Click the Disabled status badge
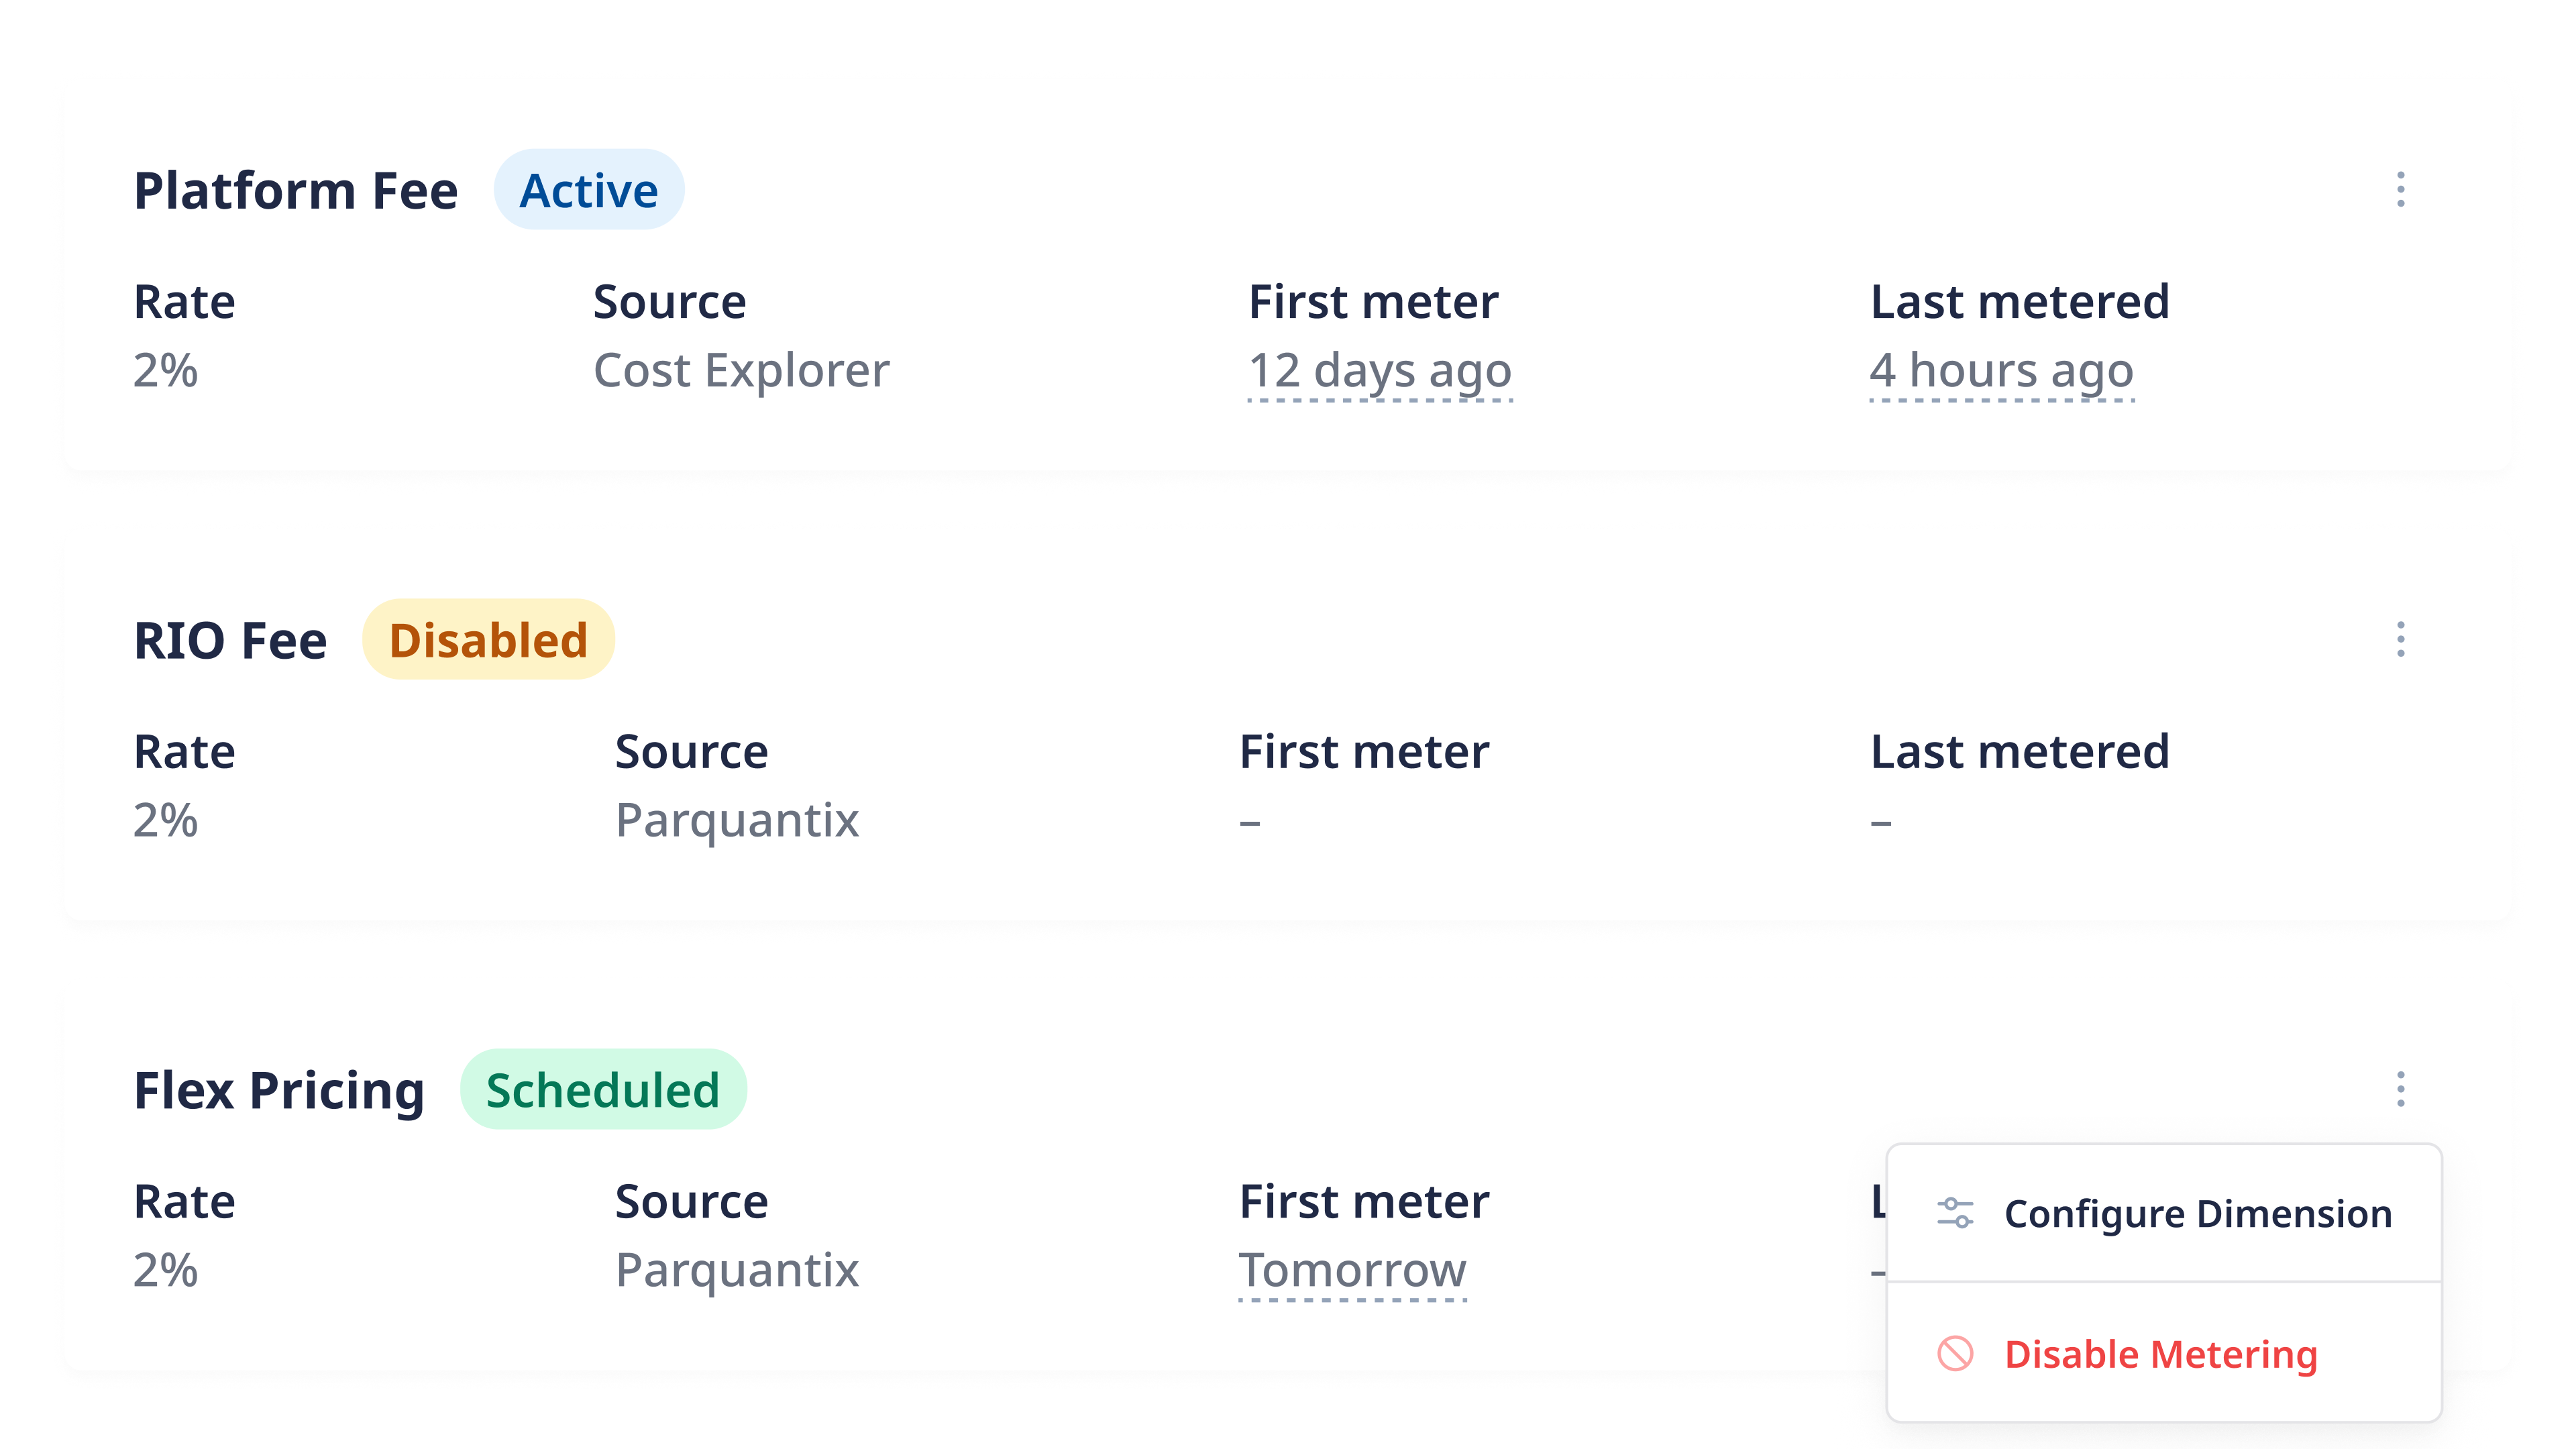 coord(488,640)
